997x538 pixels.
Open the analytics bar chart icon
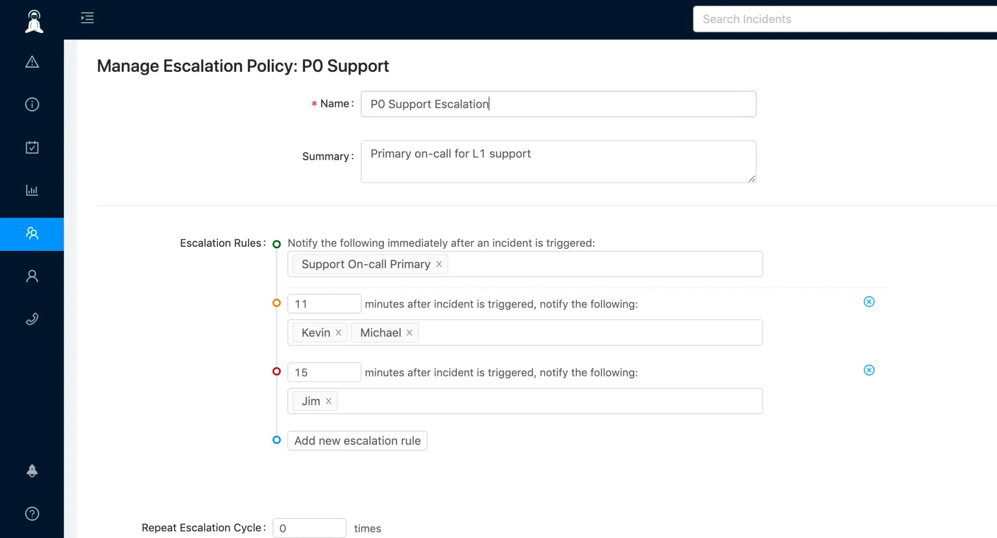pos(32,190)
